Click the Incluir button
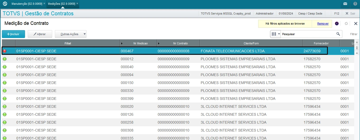 pyautogui.click(x=13, y=34)
